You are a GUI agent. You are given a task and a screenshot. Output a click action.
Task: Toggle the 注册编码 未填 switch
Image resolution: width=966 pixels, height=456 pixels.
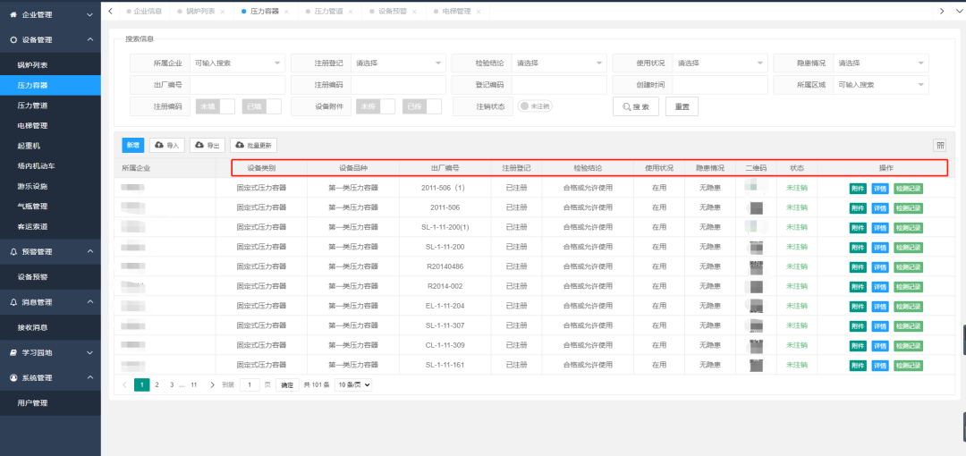click(x=215, y=106)
